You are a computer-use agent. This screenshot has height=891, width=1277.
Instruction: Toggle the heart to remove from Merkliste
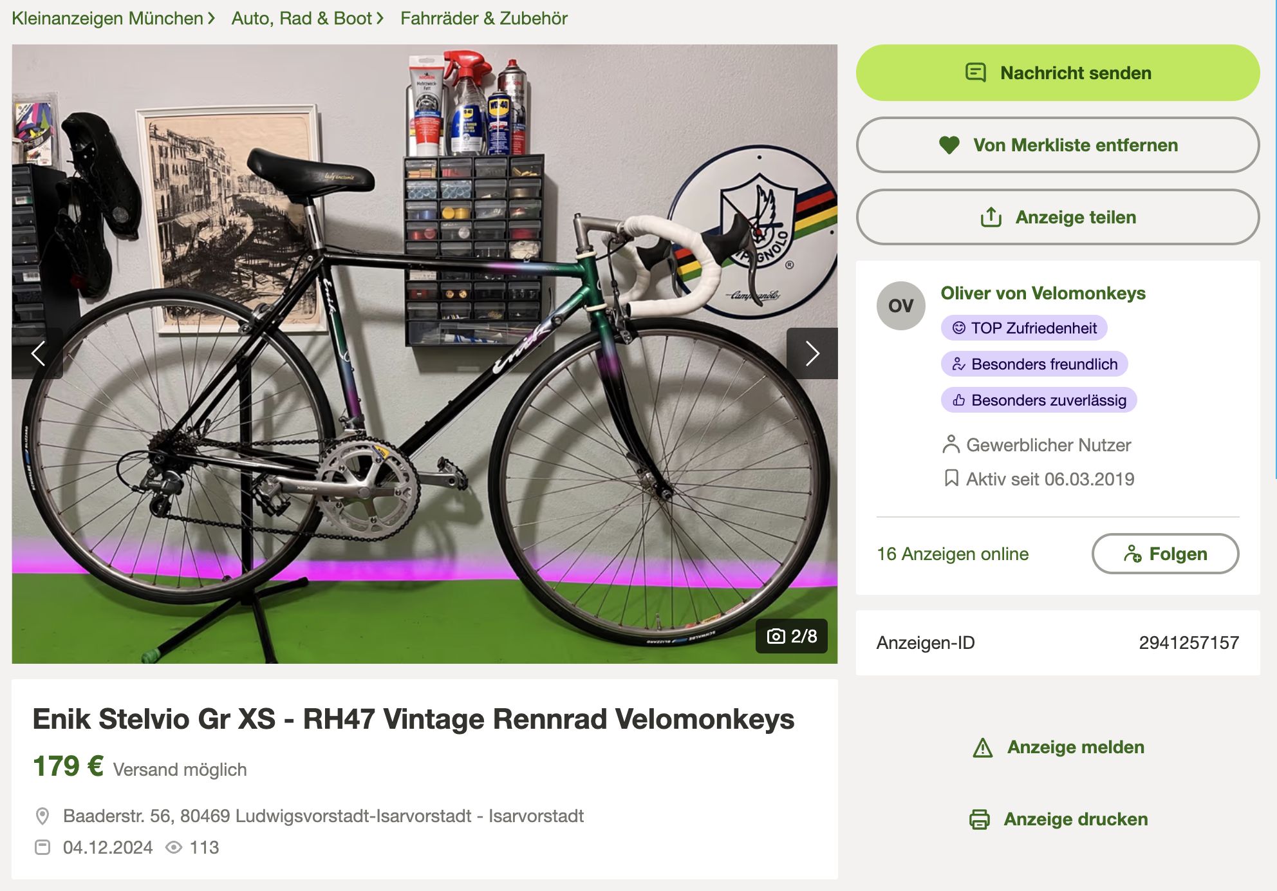point(949,145)
